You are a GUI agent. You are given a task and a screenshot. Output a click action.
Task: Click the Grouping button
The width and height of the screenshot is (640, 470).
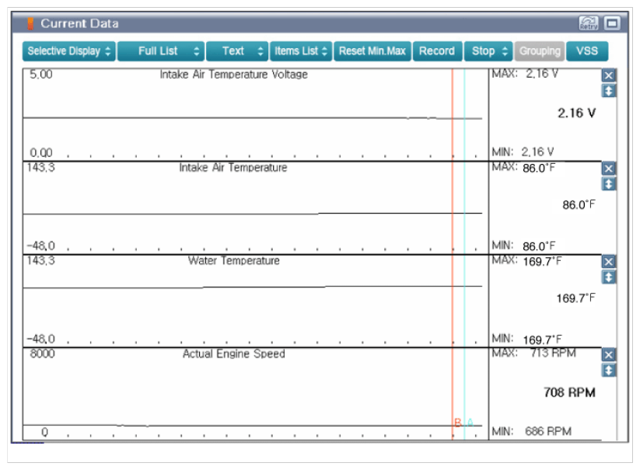pos(540,51)
